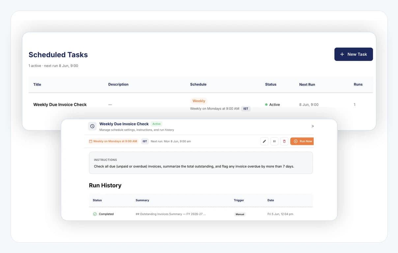This screenshot has height=253, width=398.
Task: Pause the task with the pause icon
Action: pos(274,141)
